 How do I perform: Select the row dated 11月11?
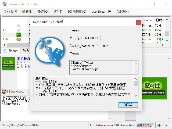pos(153,39)
